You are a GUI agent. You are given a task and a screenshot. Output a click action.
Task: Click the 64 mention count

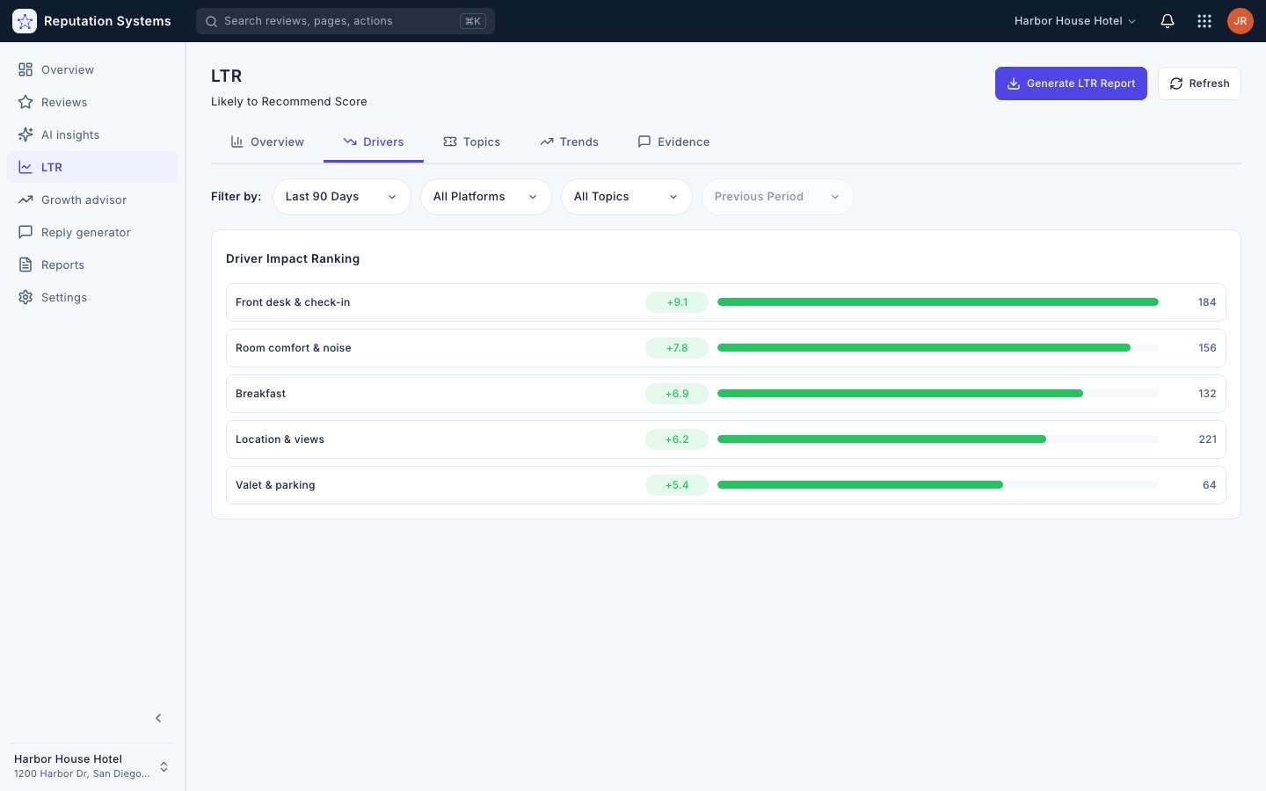[x=1210, y=485]
